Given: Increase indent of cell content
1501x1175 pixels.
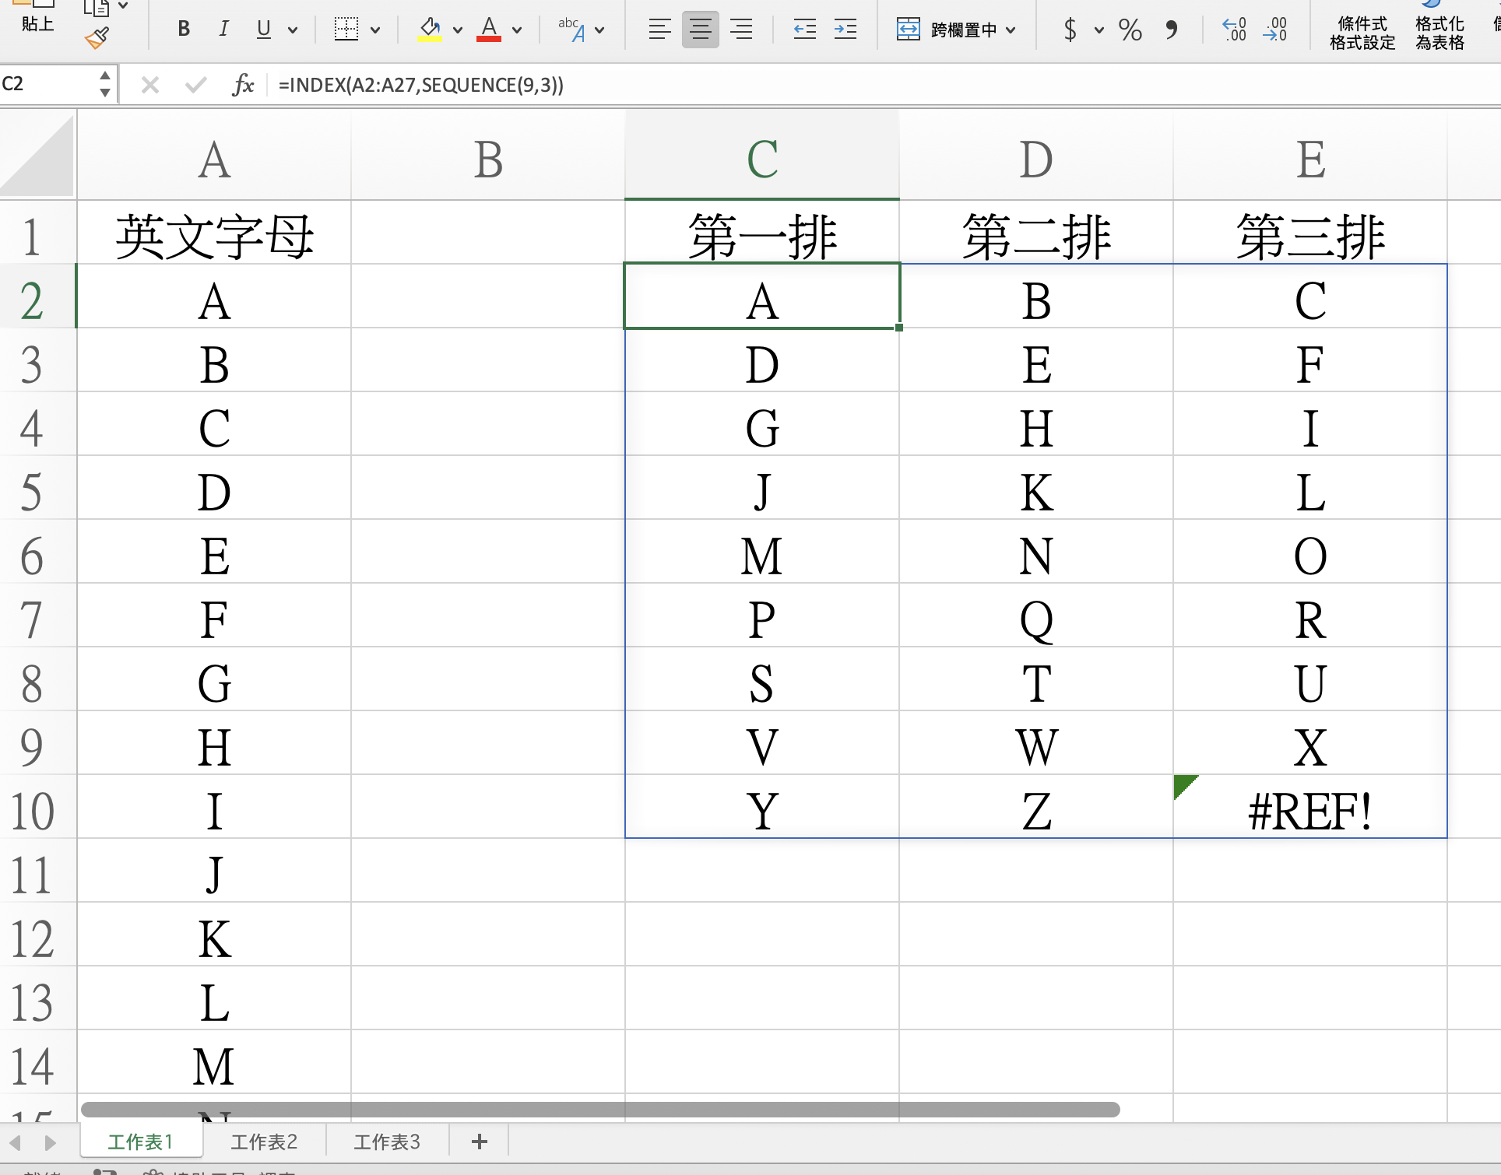Looking at the screenshot, I should tap(845, 30).
